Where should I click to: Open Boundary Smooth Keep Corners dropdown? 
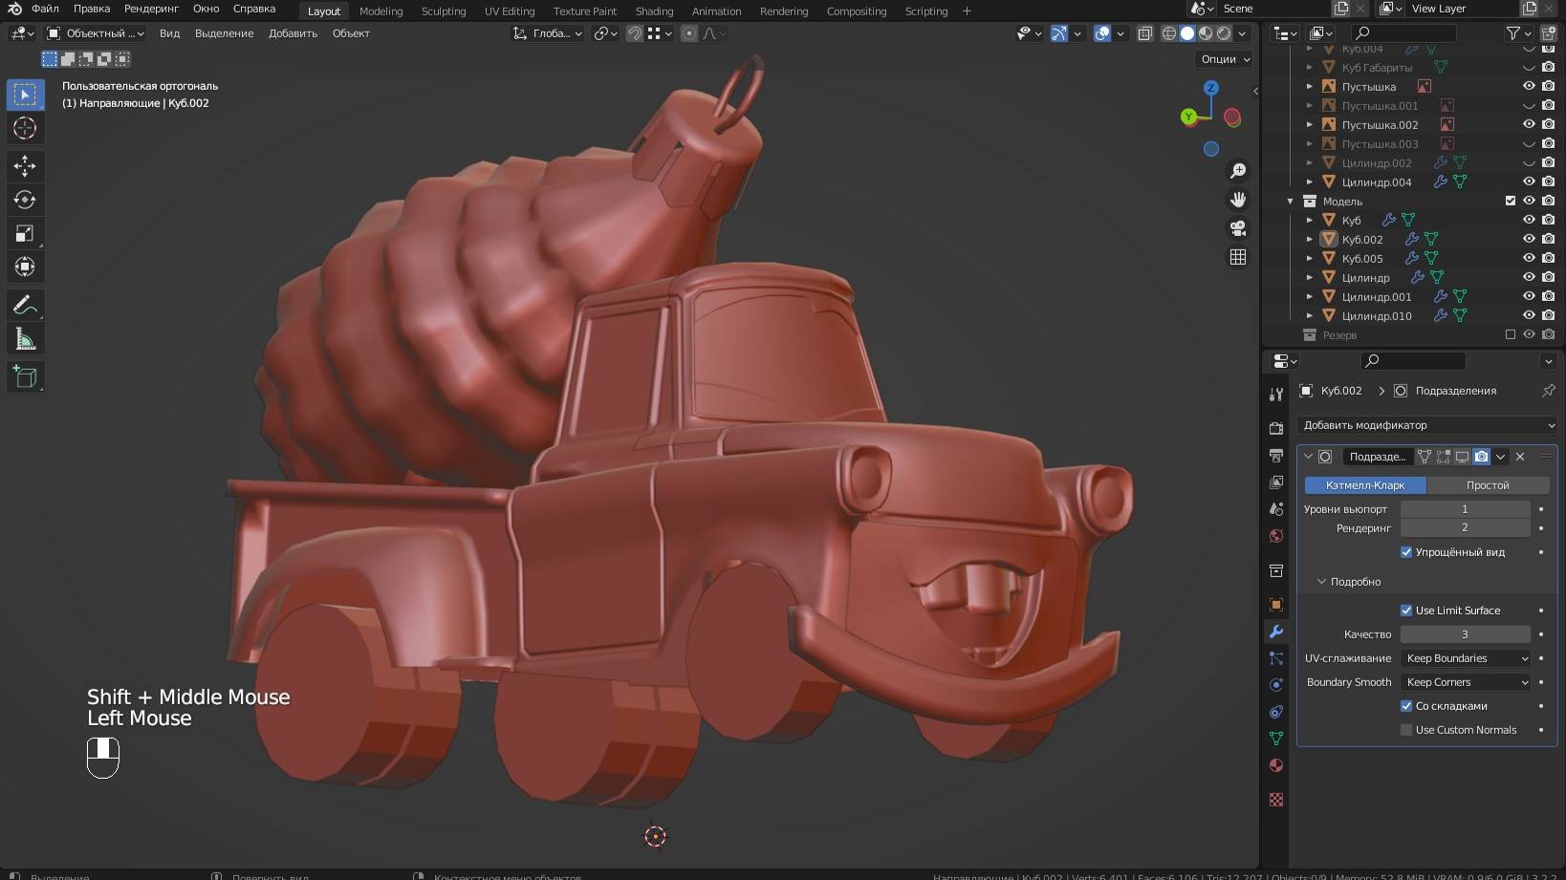1467,682
